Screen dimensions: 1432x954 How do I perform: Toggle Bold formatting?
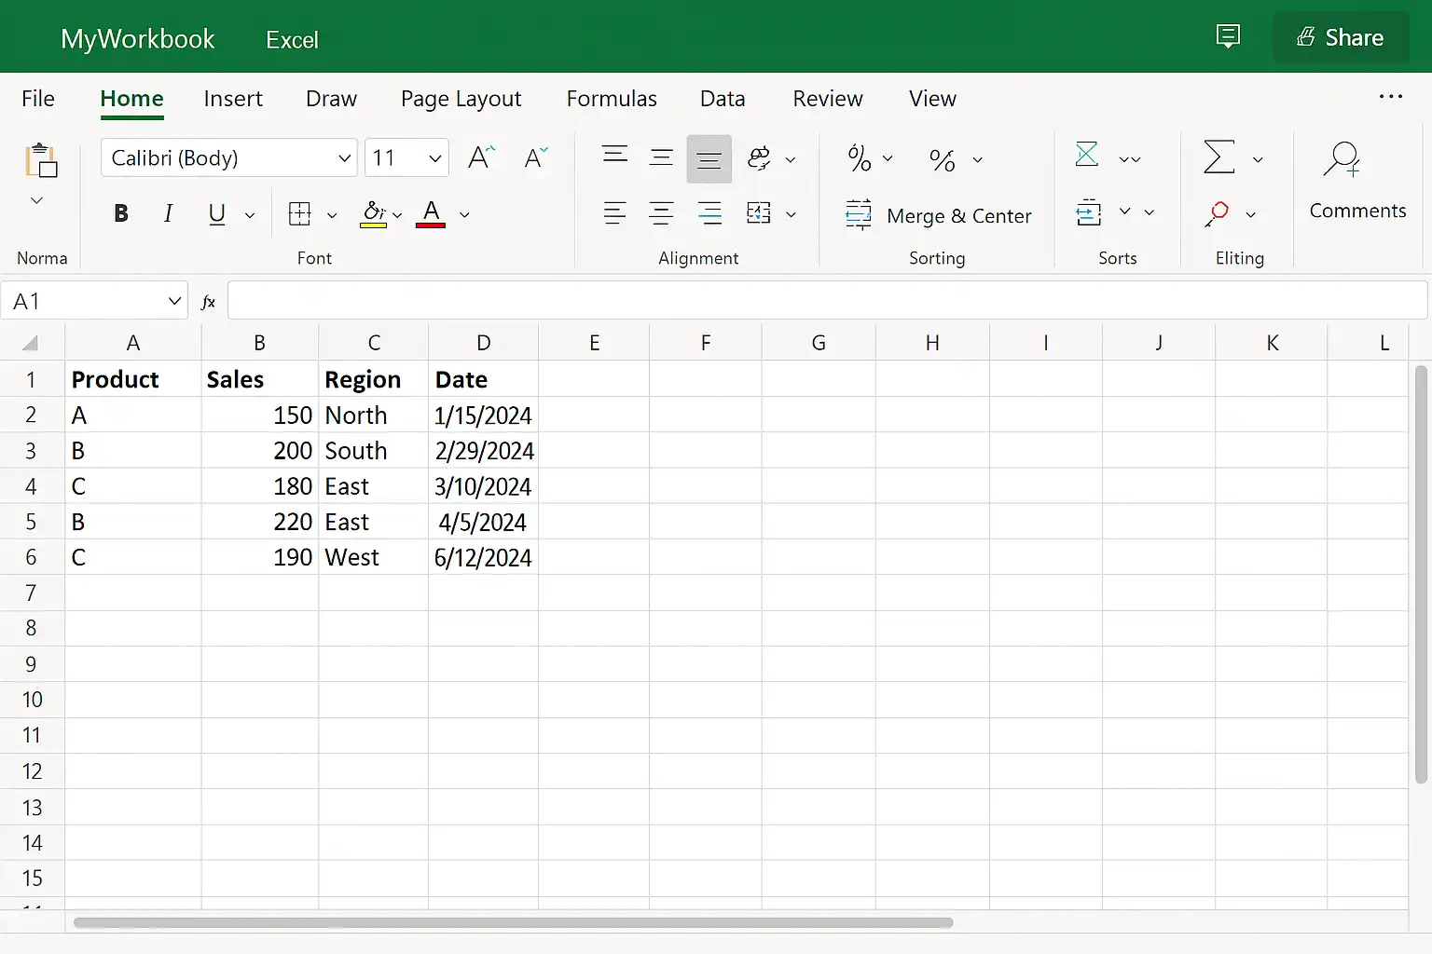(120, 213)
